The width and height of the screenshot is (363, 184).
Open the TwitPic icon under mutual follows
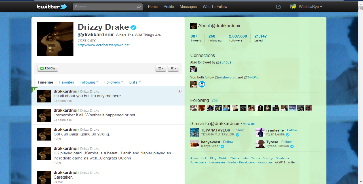pos(202,84)
